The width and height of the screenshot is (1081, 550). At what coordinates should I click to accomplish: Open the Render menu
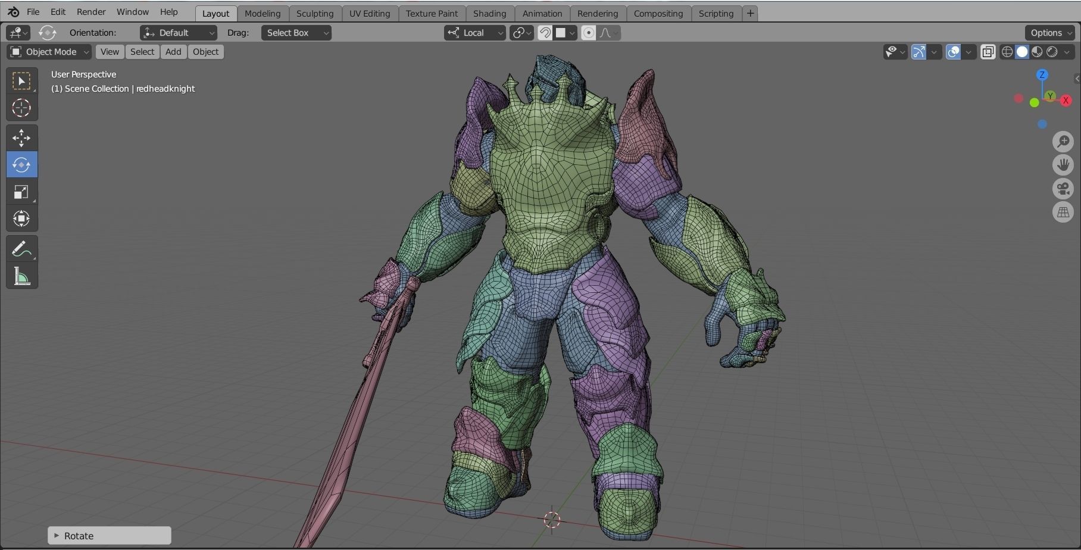point(91,11)
